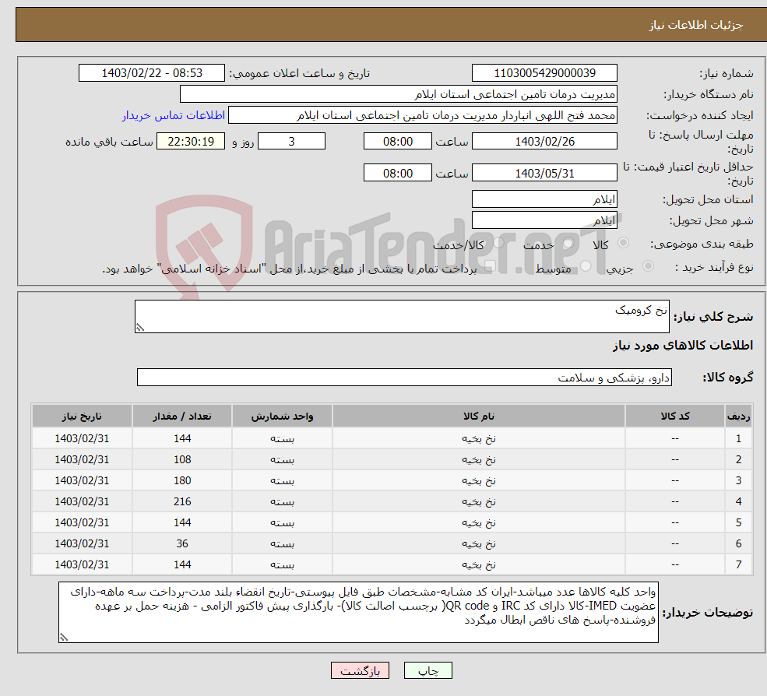Click the resize handle of the description box
767x696 pixels.
[140, 327]
